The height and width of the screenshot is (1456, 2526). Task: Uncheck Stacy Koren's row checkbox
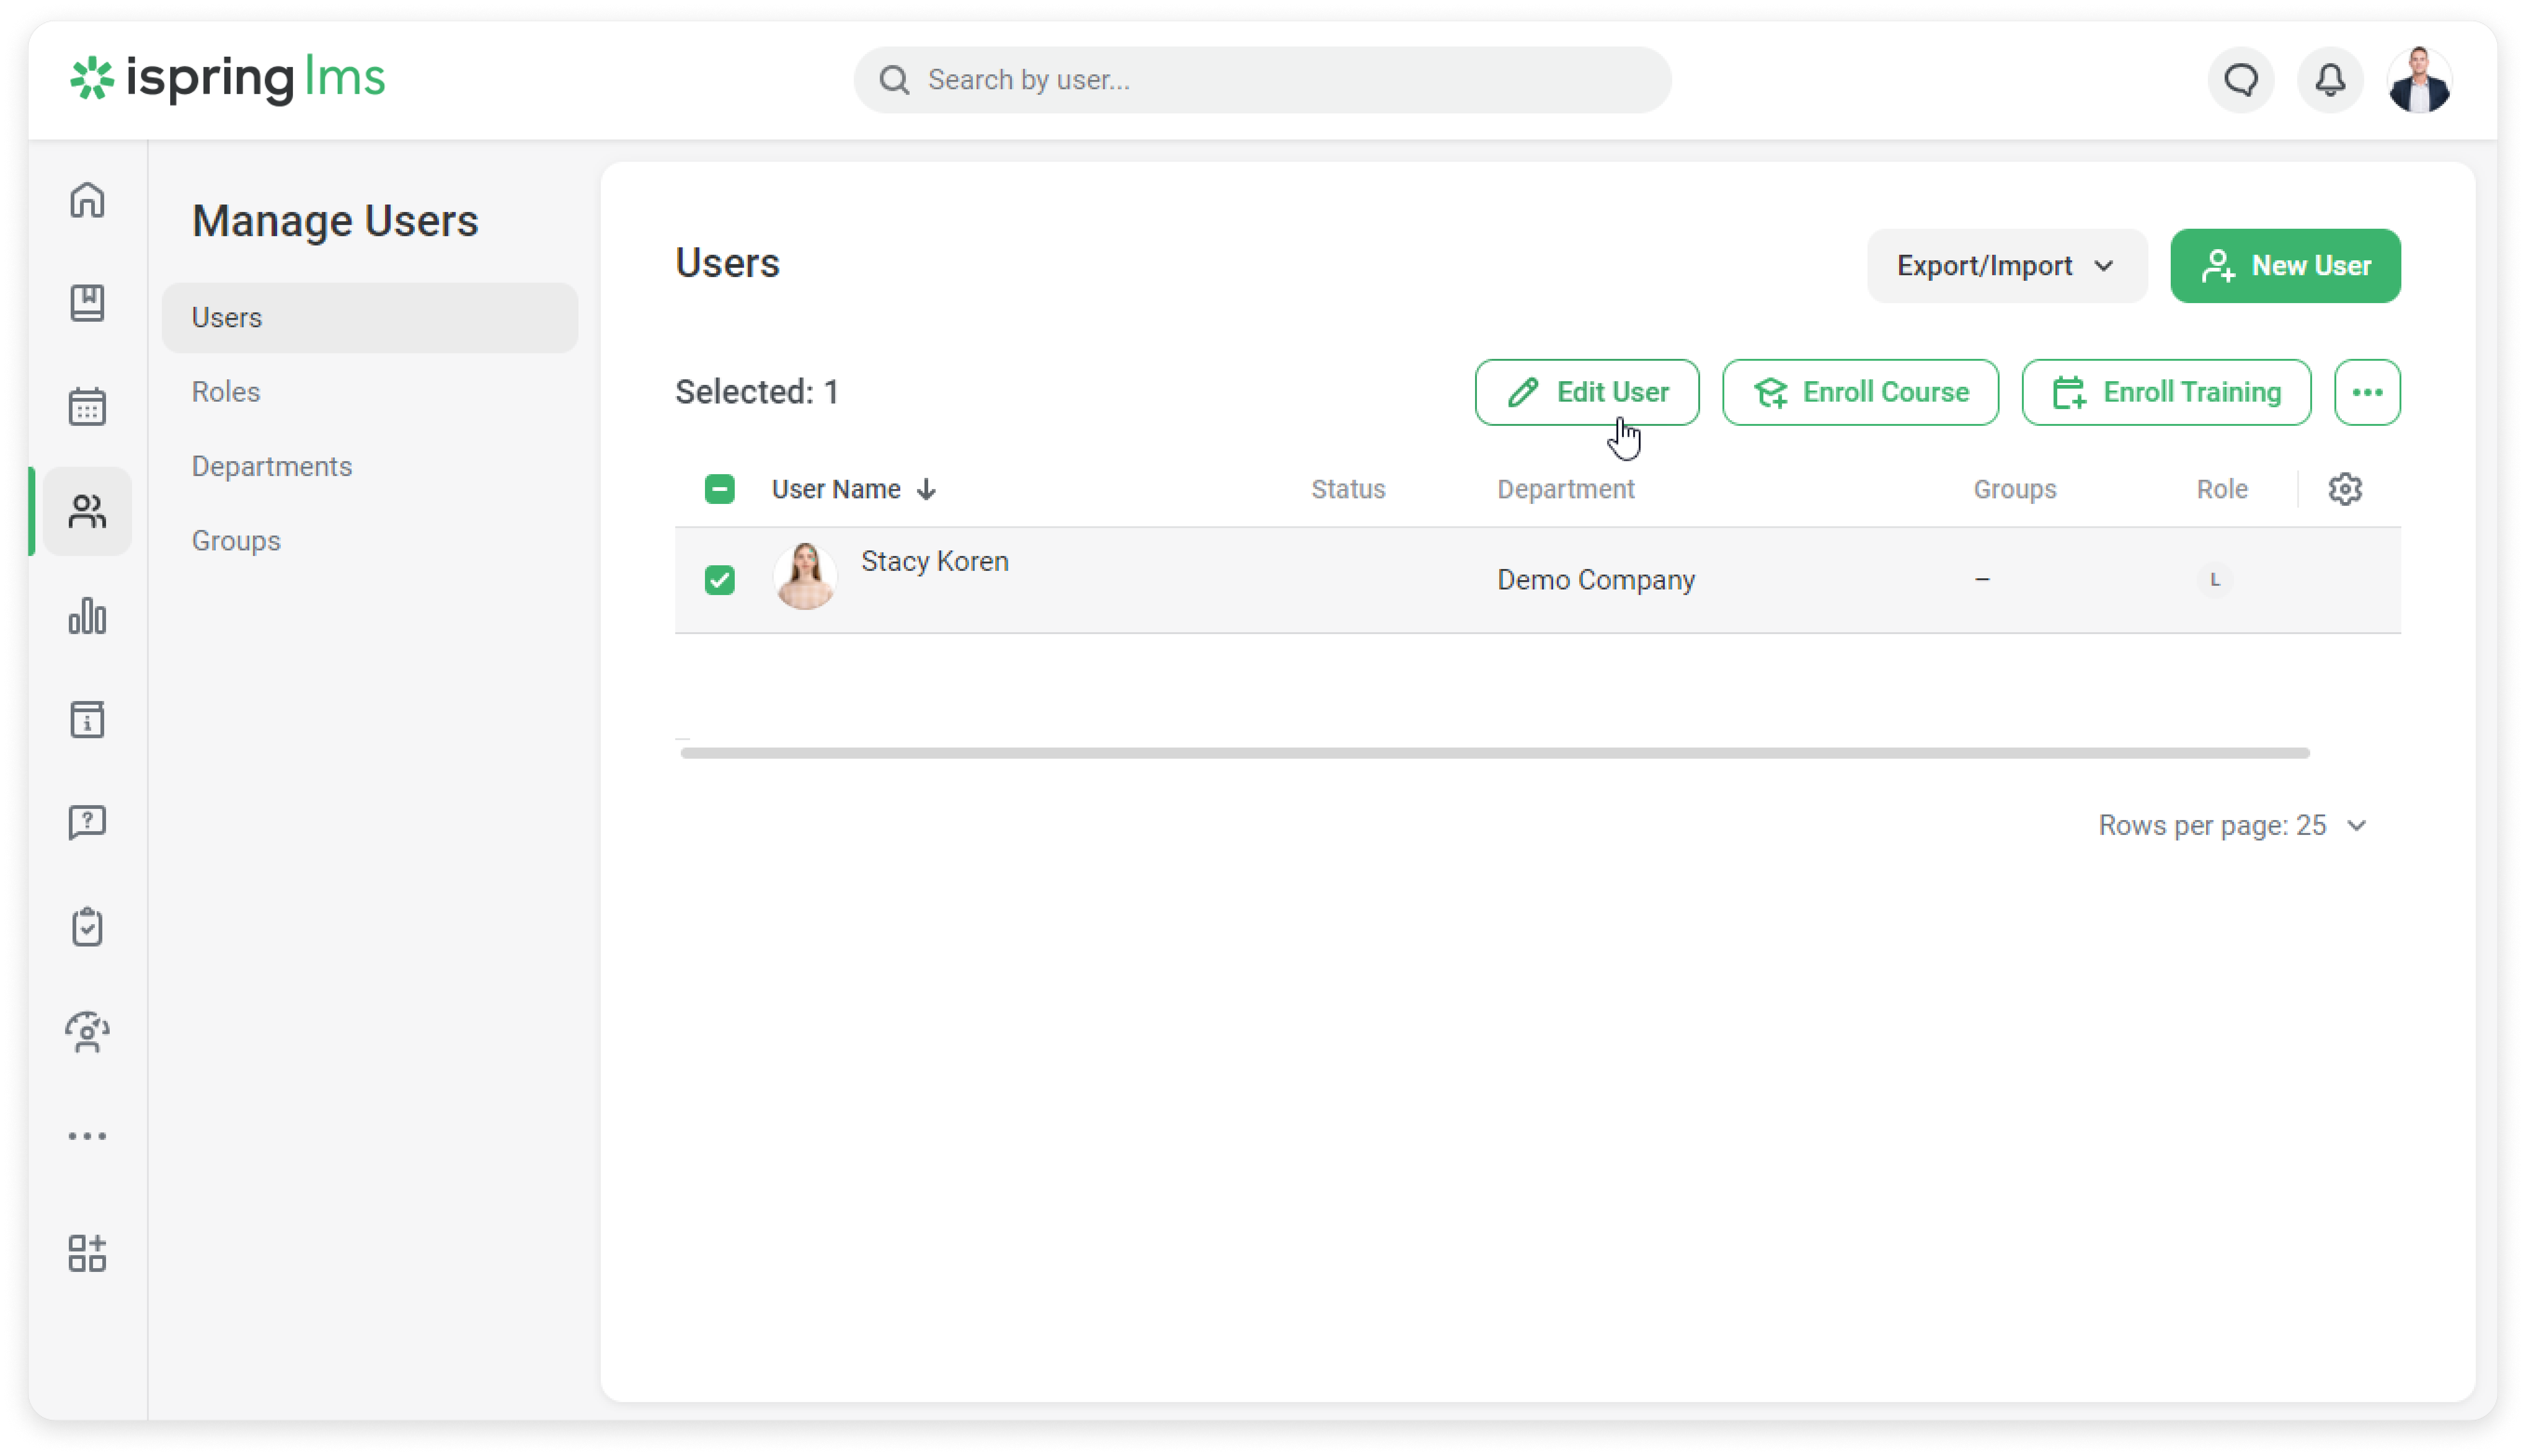click(x=719, y=580)
